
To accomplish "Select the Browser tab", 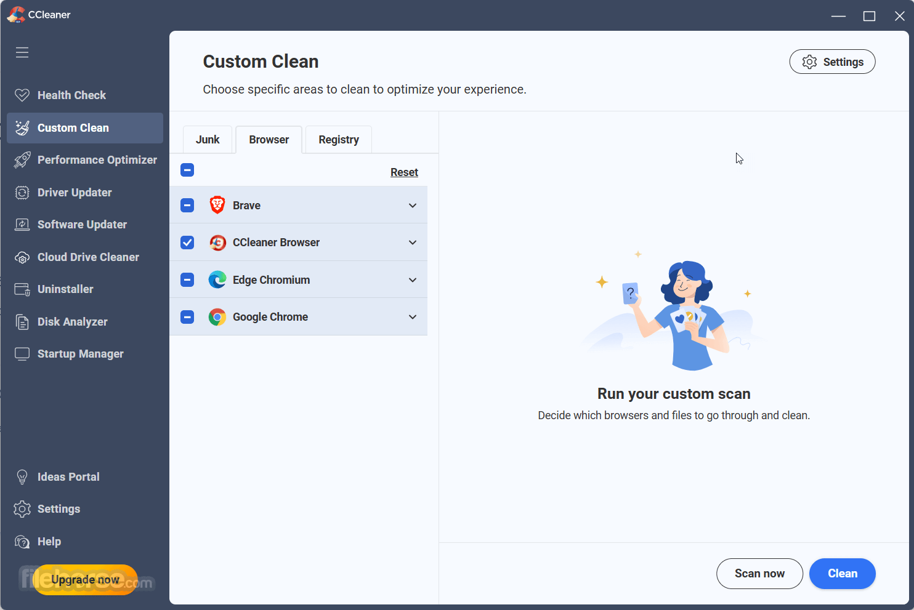I will 269,140.
